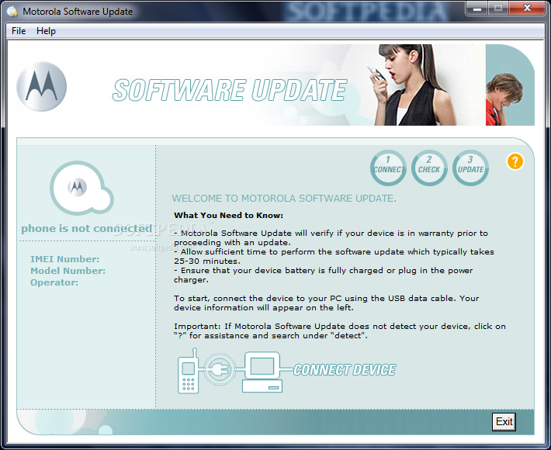Screen dimensions: 551x450
Task: Click the Motorola logo in the banner
Action: (x=41, y=86)
